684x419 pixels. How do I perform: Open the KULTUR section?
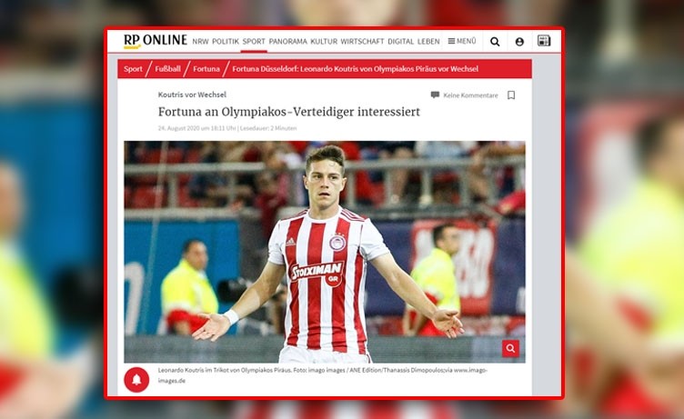tap(324, 42)
